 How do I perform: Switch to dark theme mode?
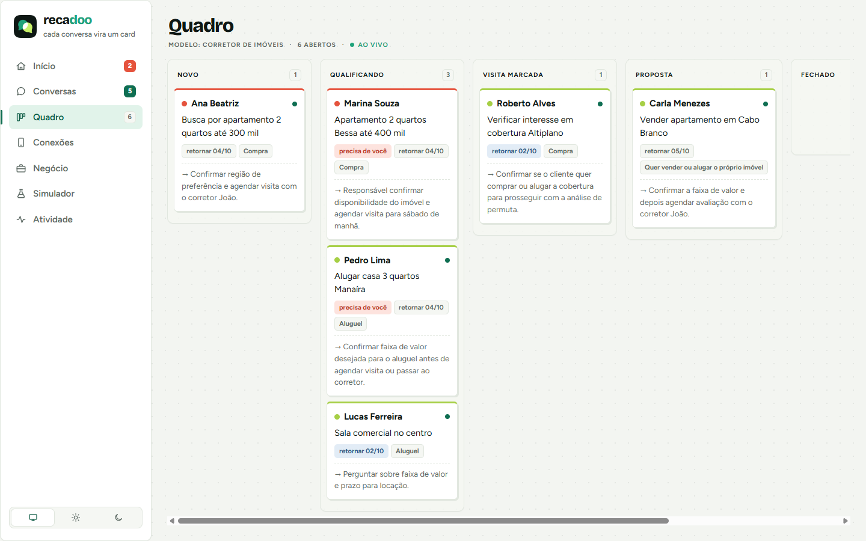118,518
